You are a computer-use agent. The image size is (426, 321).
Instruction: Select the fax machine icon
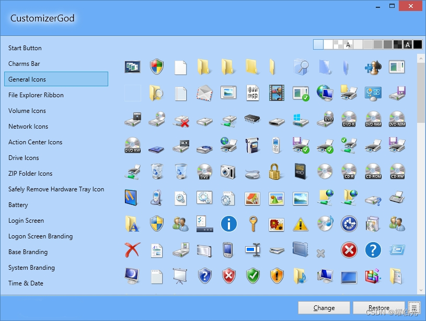click(397, 197)
